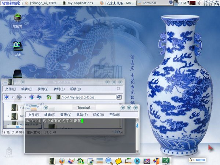Click the back arrow in file manager
Screen dimensions: 220x165
(6, 97)
